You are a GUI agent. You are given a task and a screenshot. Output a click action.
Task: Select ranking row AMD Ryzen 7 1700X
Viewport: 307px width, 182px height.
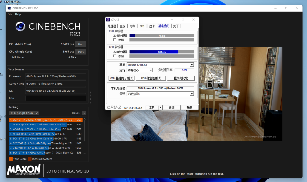pos(46,152)
